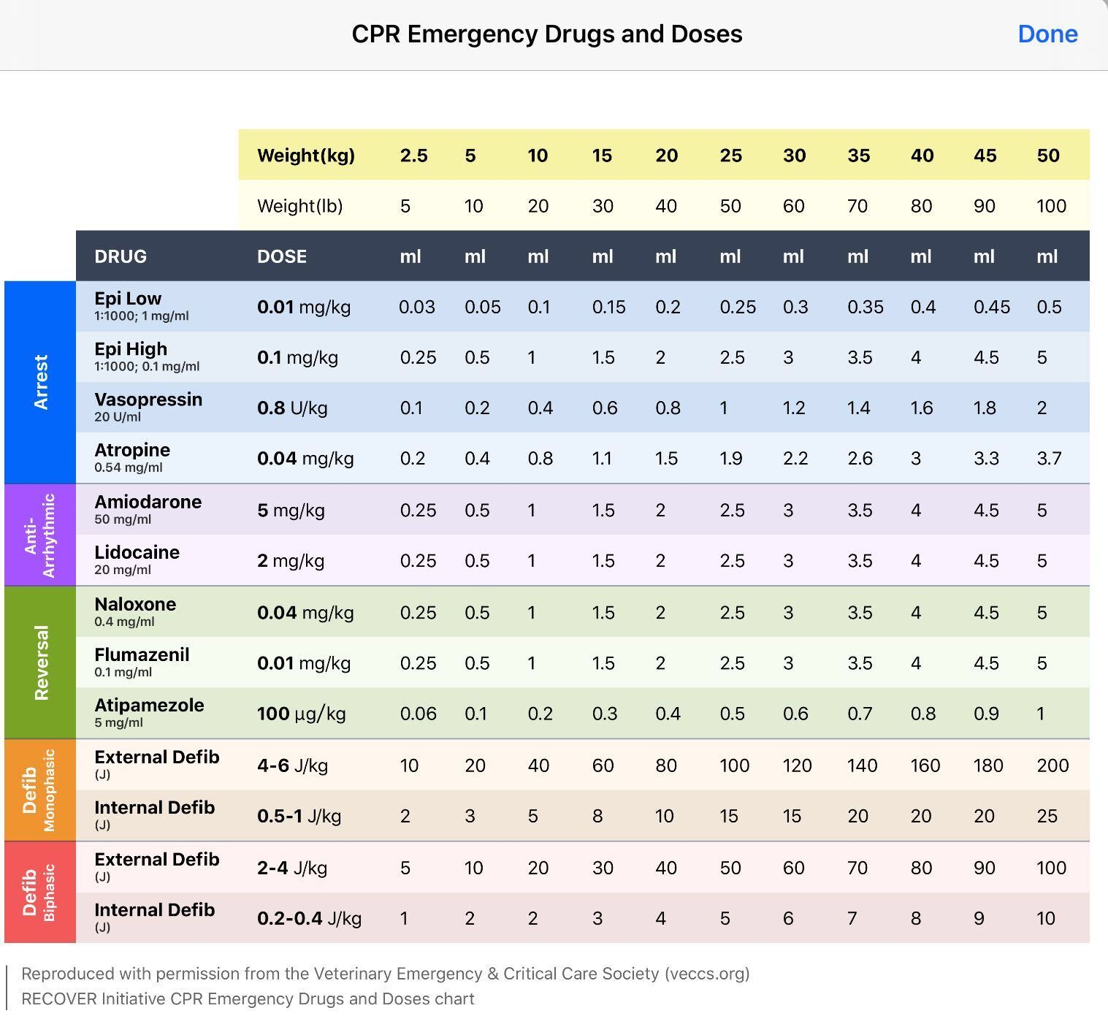This screenshot has height=1035, width=1108.
Task: Click the Weight(lb) row label
Action: coord(301,206)
